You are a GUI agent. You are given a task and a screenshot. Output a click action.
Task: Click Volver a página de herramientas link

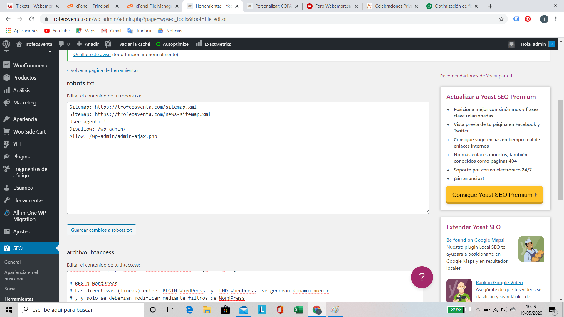[103, 70]
